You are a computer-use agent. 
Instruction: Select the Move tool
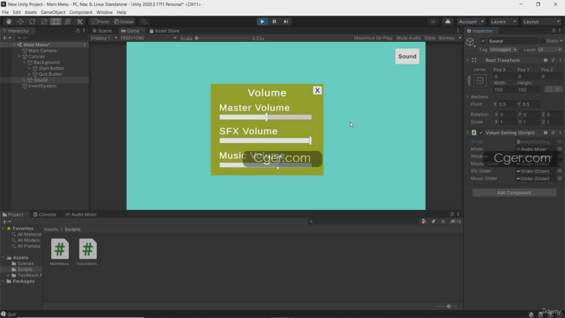(21, 22)
